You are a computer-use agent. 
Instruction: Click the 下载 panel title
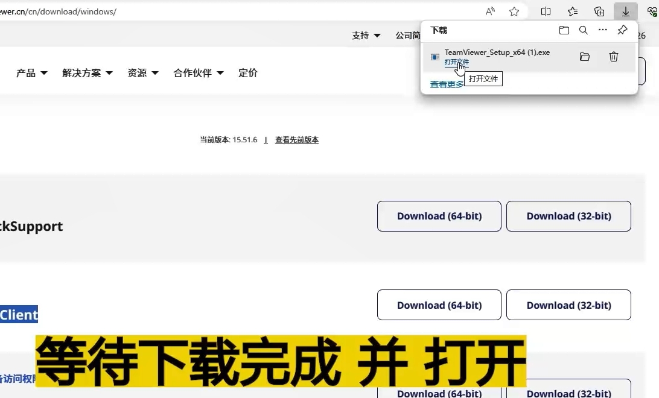click(x=439, y=30)
